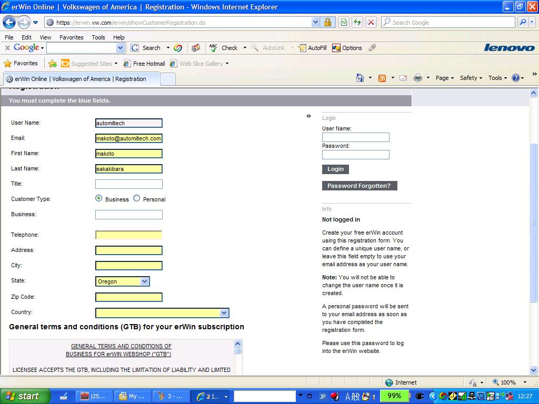Click the Zip Code input field
Image resolution: width=539 pixels, height=404 pixels.
pos(128,297)
